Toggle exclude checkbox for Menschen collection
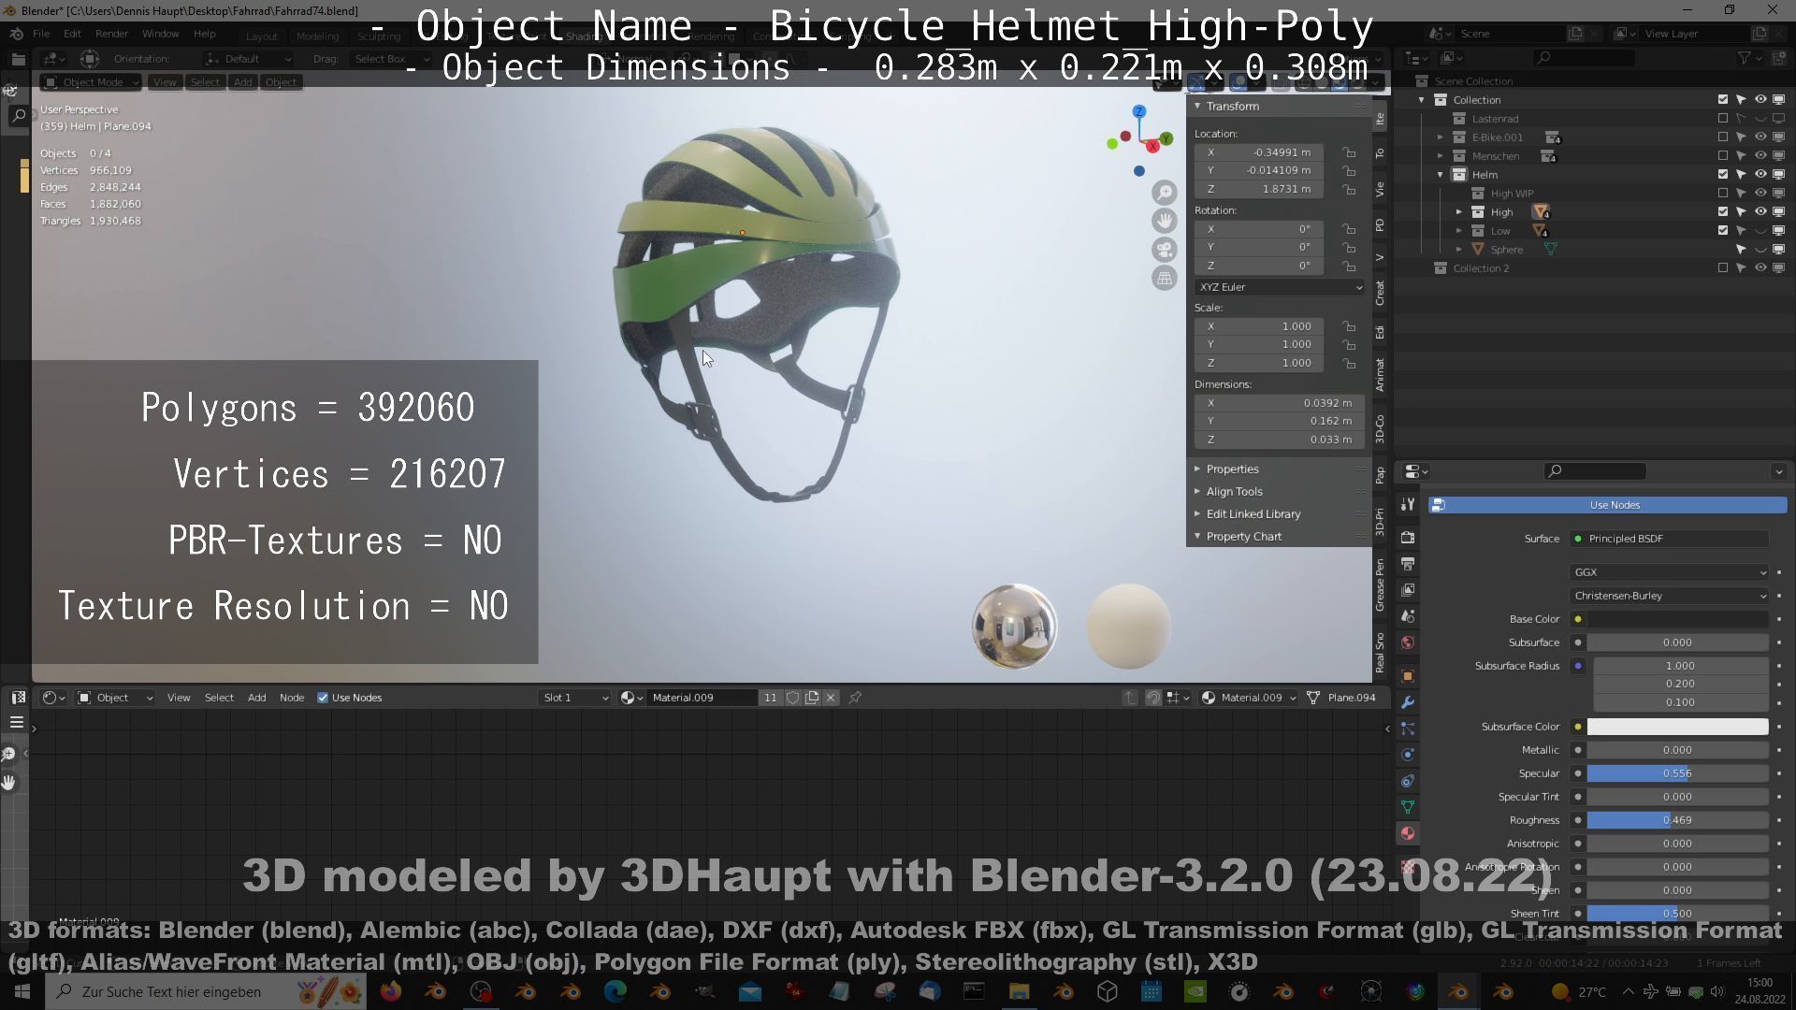The height and width of the screenshot is (1010, 1796). (1723, 156)
